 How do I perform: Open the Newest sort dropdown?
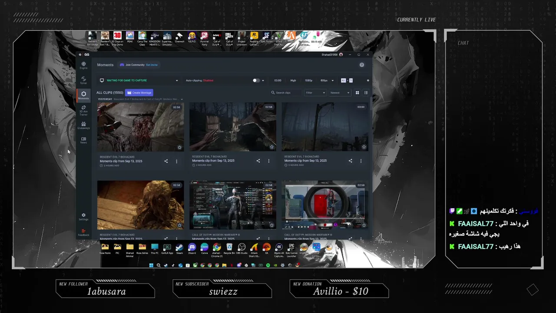(340, 93)
